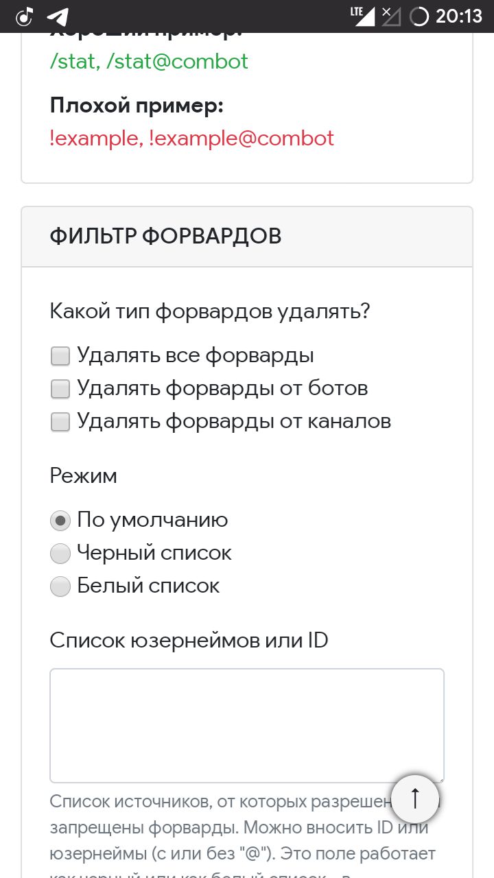Tap the Telegram notification icon in status bar

click(58, 16)
